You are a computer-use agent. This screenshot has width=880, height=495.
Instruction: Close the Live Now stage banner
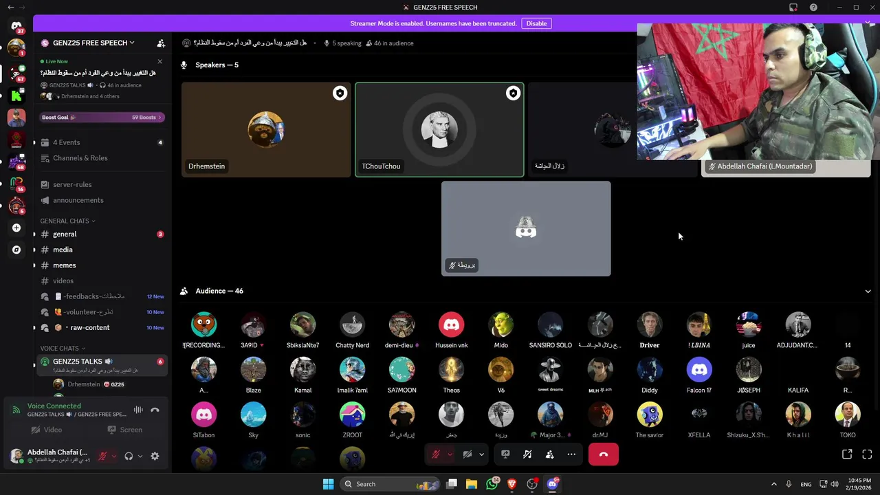160,61
